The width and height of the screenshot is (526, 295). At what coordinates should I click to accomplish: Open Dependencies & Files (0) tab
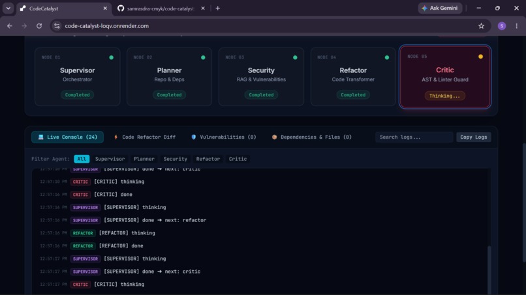tap(312, 137)
